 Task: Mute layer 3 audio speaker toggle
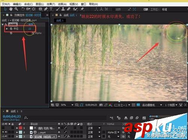[6, 136]
